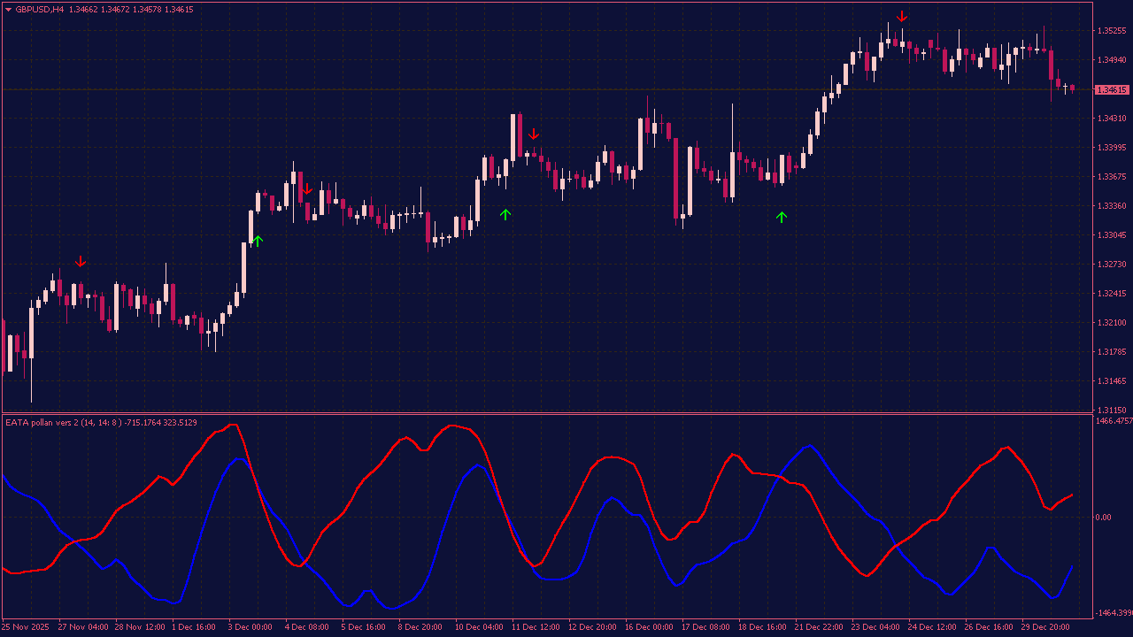Click the tall white candle on 3 Dec
This screenshot has height=637, width=1133.
pyautogui.click(x=245, y=265)
